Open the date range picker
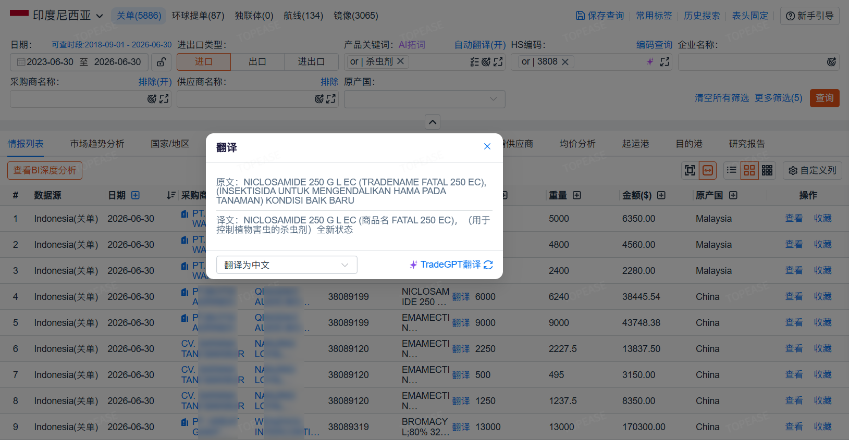Image resolution: width=849 pixels, height=440 pixels. click(x=79, y=62)
